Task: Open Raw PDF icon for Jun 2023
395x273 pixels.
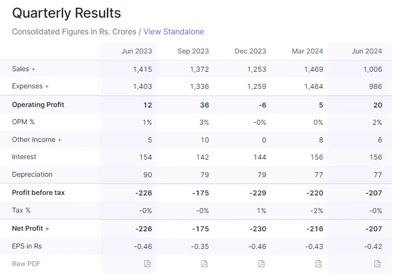Action: click(x=147, y=264)
